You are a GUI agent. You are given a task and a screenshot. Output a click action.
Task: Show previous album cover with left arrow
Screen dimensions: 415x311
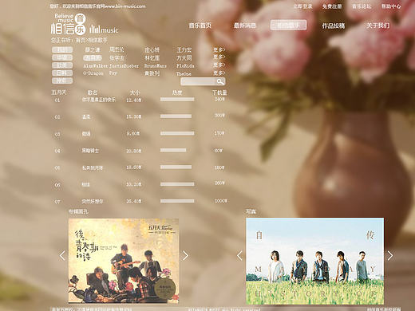point(62,255)
